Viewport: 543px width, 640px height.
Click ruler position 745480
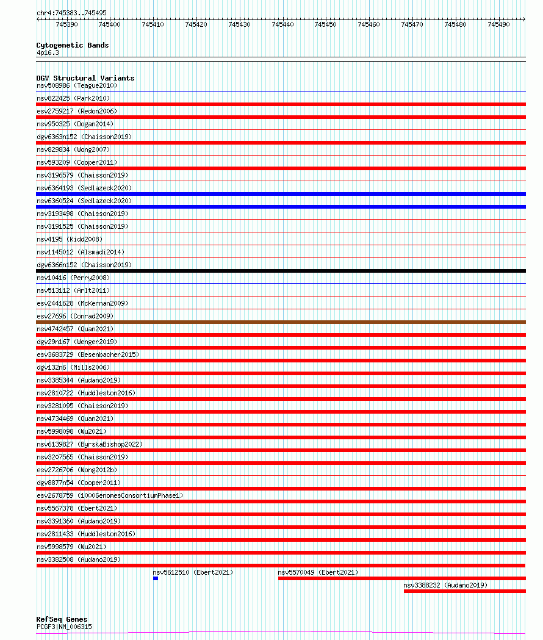(455, 24)
